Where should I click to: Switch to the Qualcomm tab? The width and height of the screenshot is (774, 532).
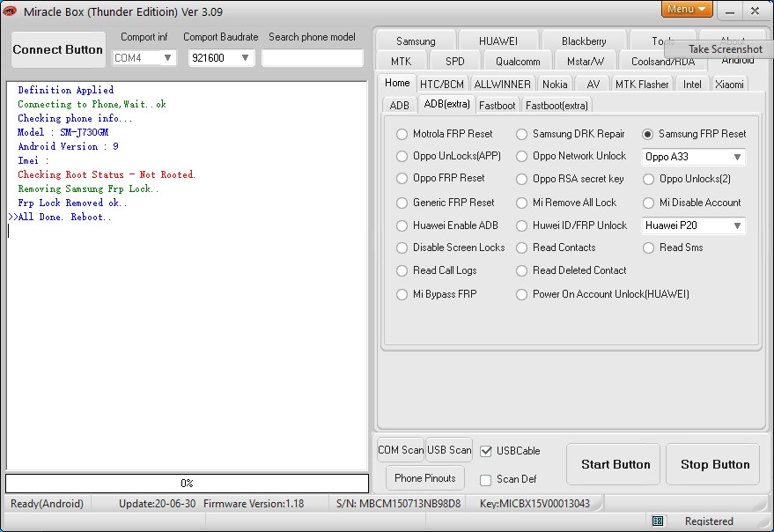(518, 62)
